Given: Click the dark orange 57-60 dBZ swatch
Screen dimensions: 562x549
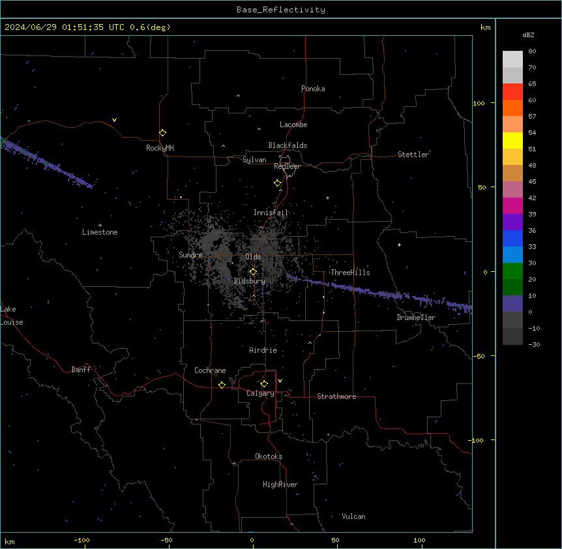Looking at the screenshot, I should point(512,108).
